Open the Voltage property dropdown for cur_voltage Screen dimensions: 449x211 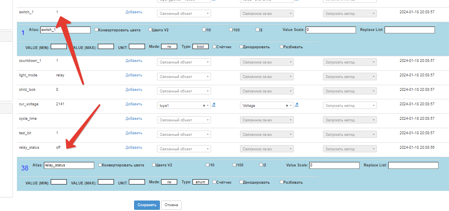pos(263,106)
